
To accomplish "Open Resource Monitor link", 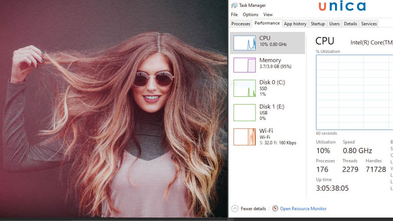I will coord(303,208).
